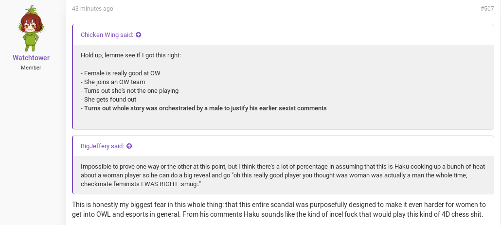Expand Chicken Wing's quoted message block
This screenshot has width=501, height=225.
coord(284,87)
